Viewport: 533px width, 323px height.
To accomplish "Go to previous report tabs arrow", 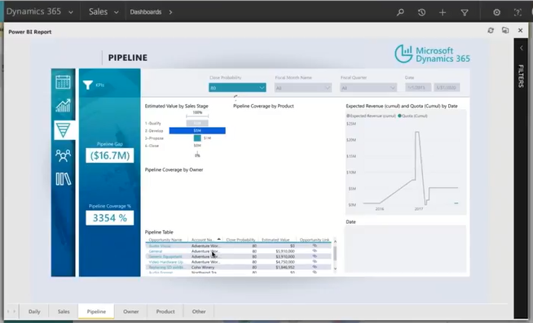I will (8, 311).
